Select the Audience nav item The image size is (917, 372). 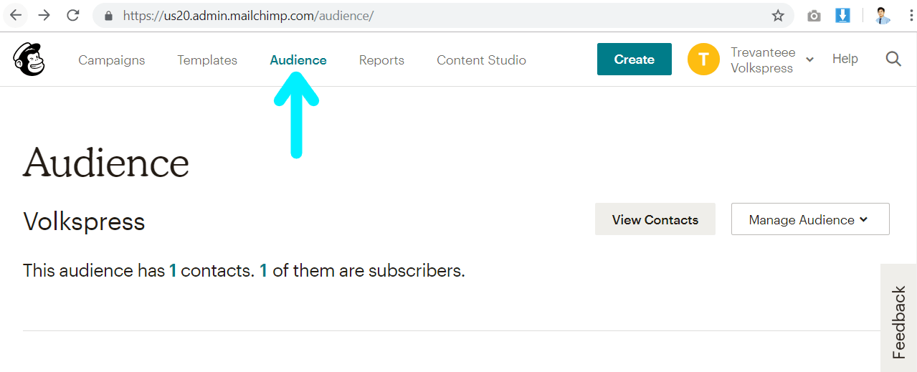[x=298, y=60]
